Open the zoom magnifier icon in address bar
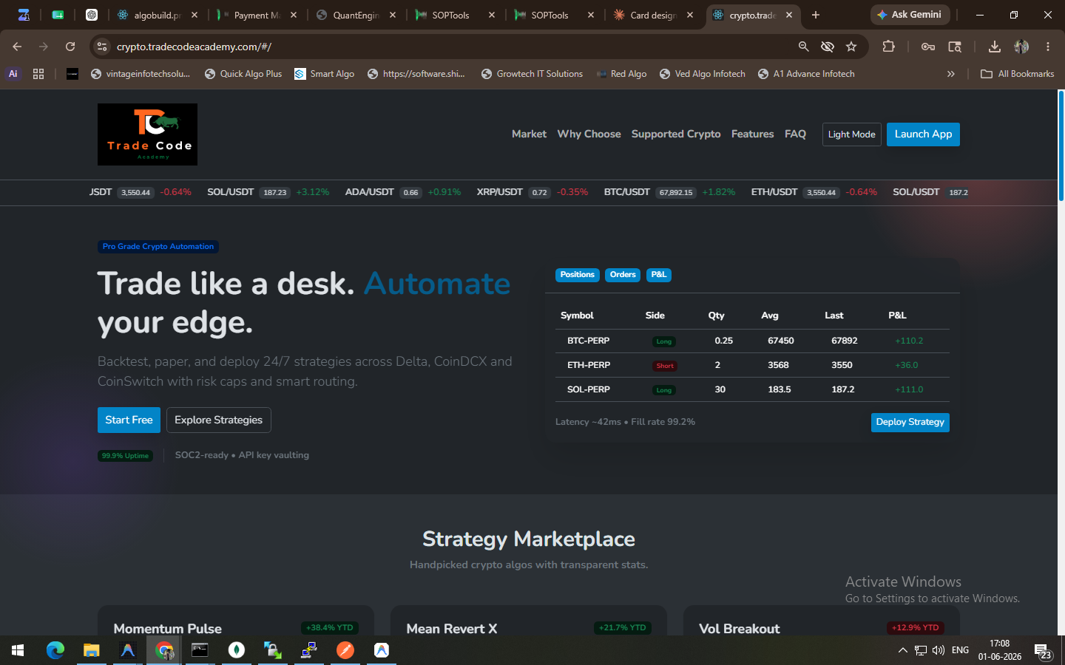Viewport: 1065px width, 665px height. [x=803, y=47]
